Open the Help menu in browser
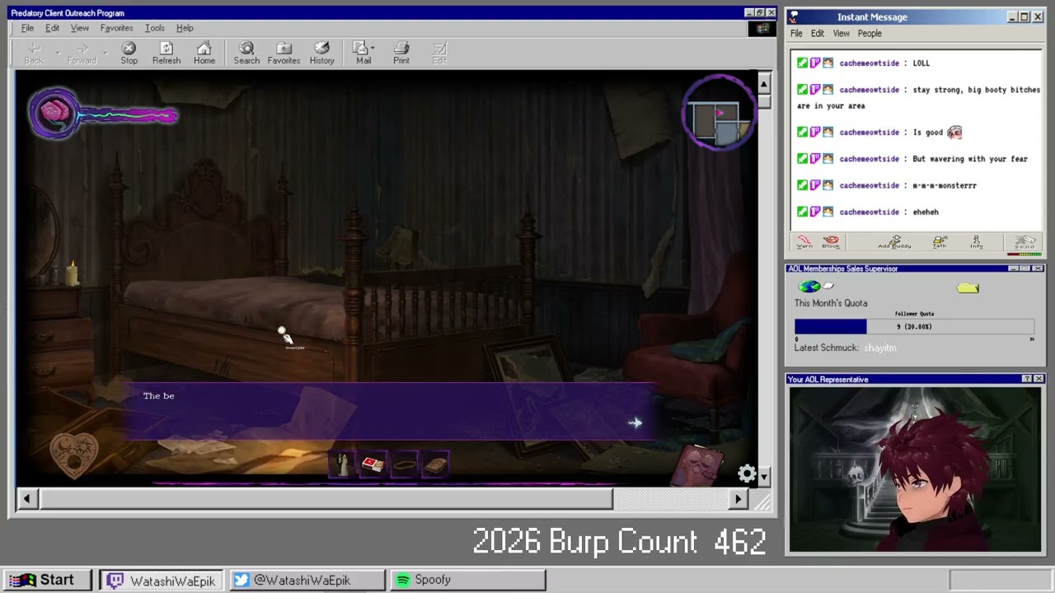1055x593 pixels. coord(185,28)
